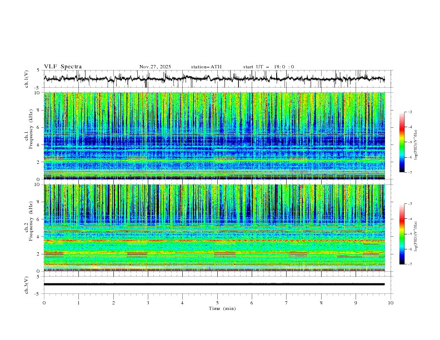The width and height of the screenshot is (440, 340).
Task: Click the '-3' value on ch.1 colorbar
Action: click(x=409, y=112)
